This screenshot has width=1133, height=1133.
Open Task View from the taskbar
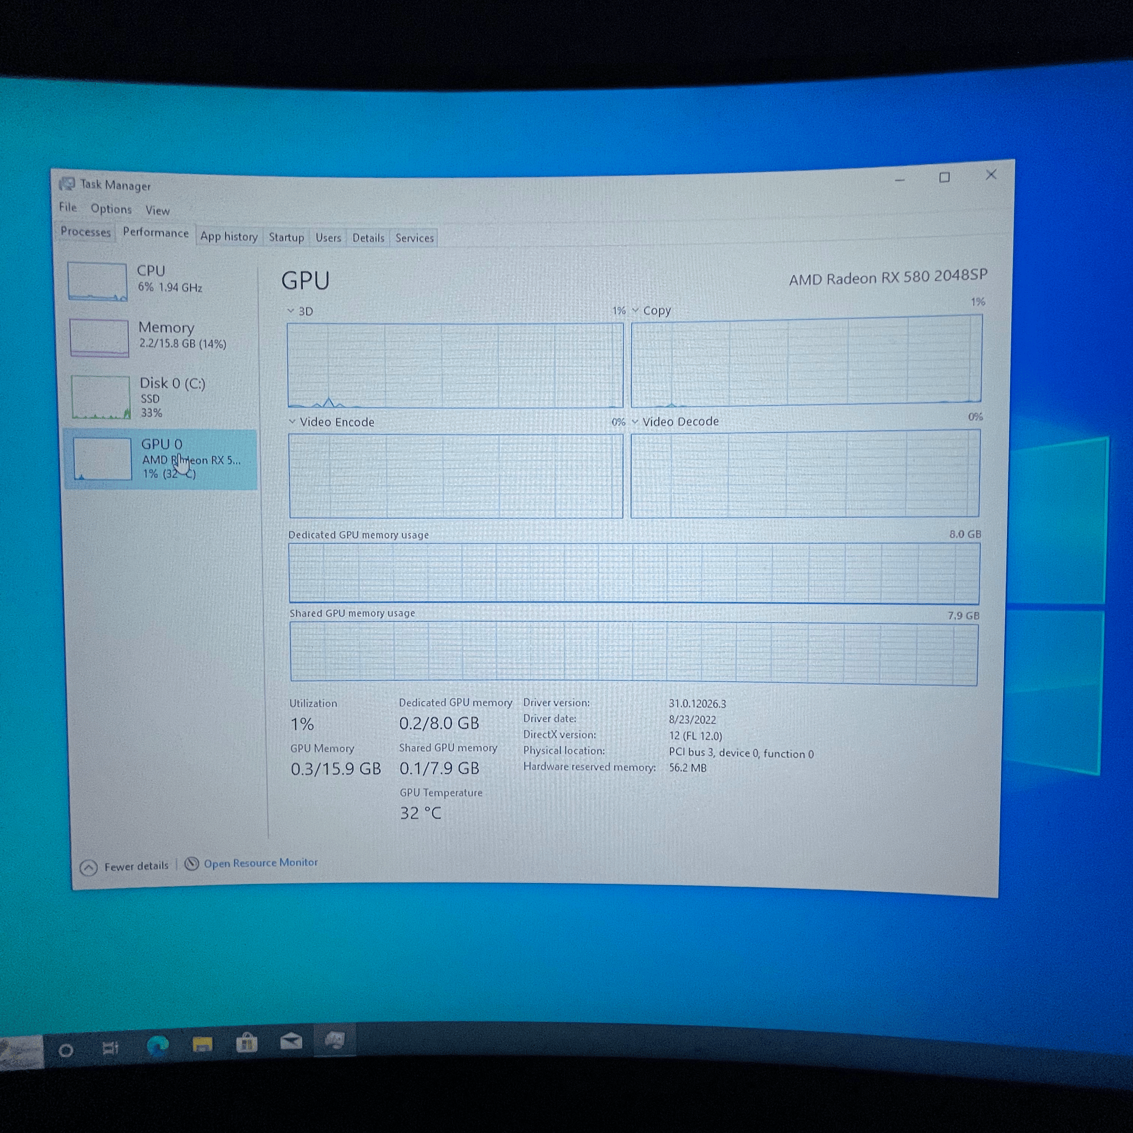coord(110,1048)
